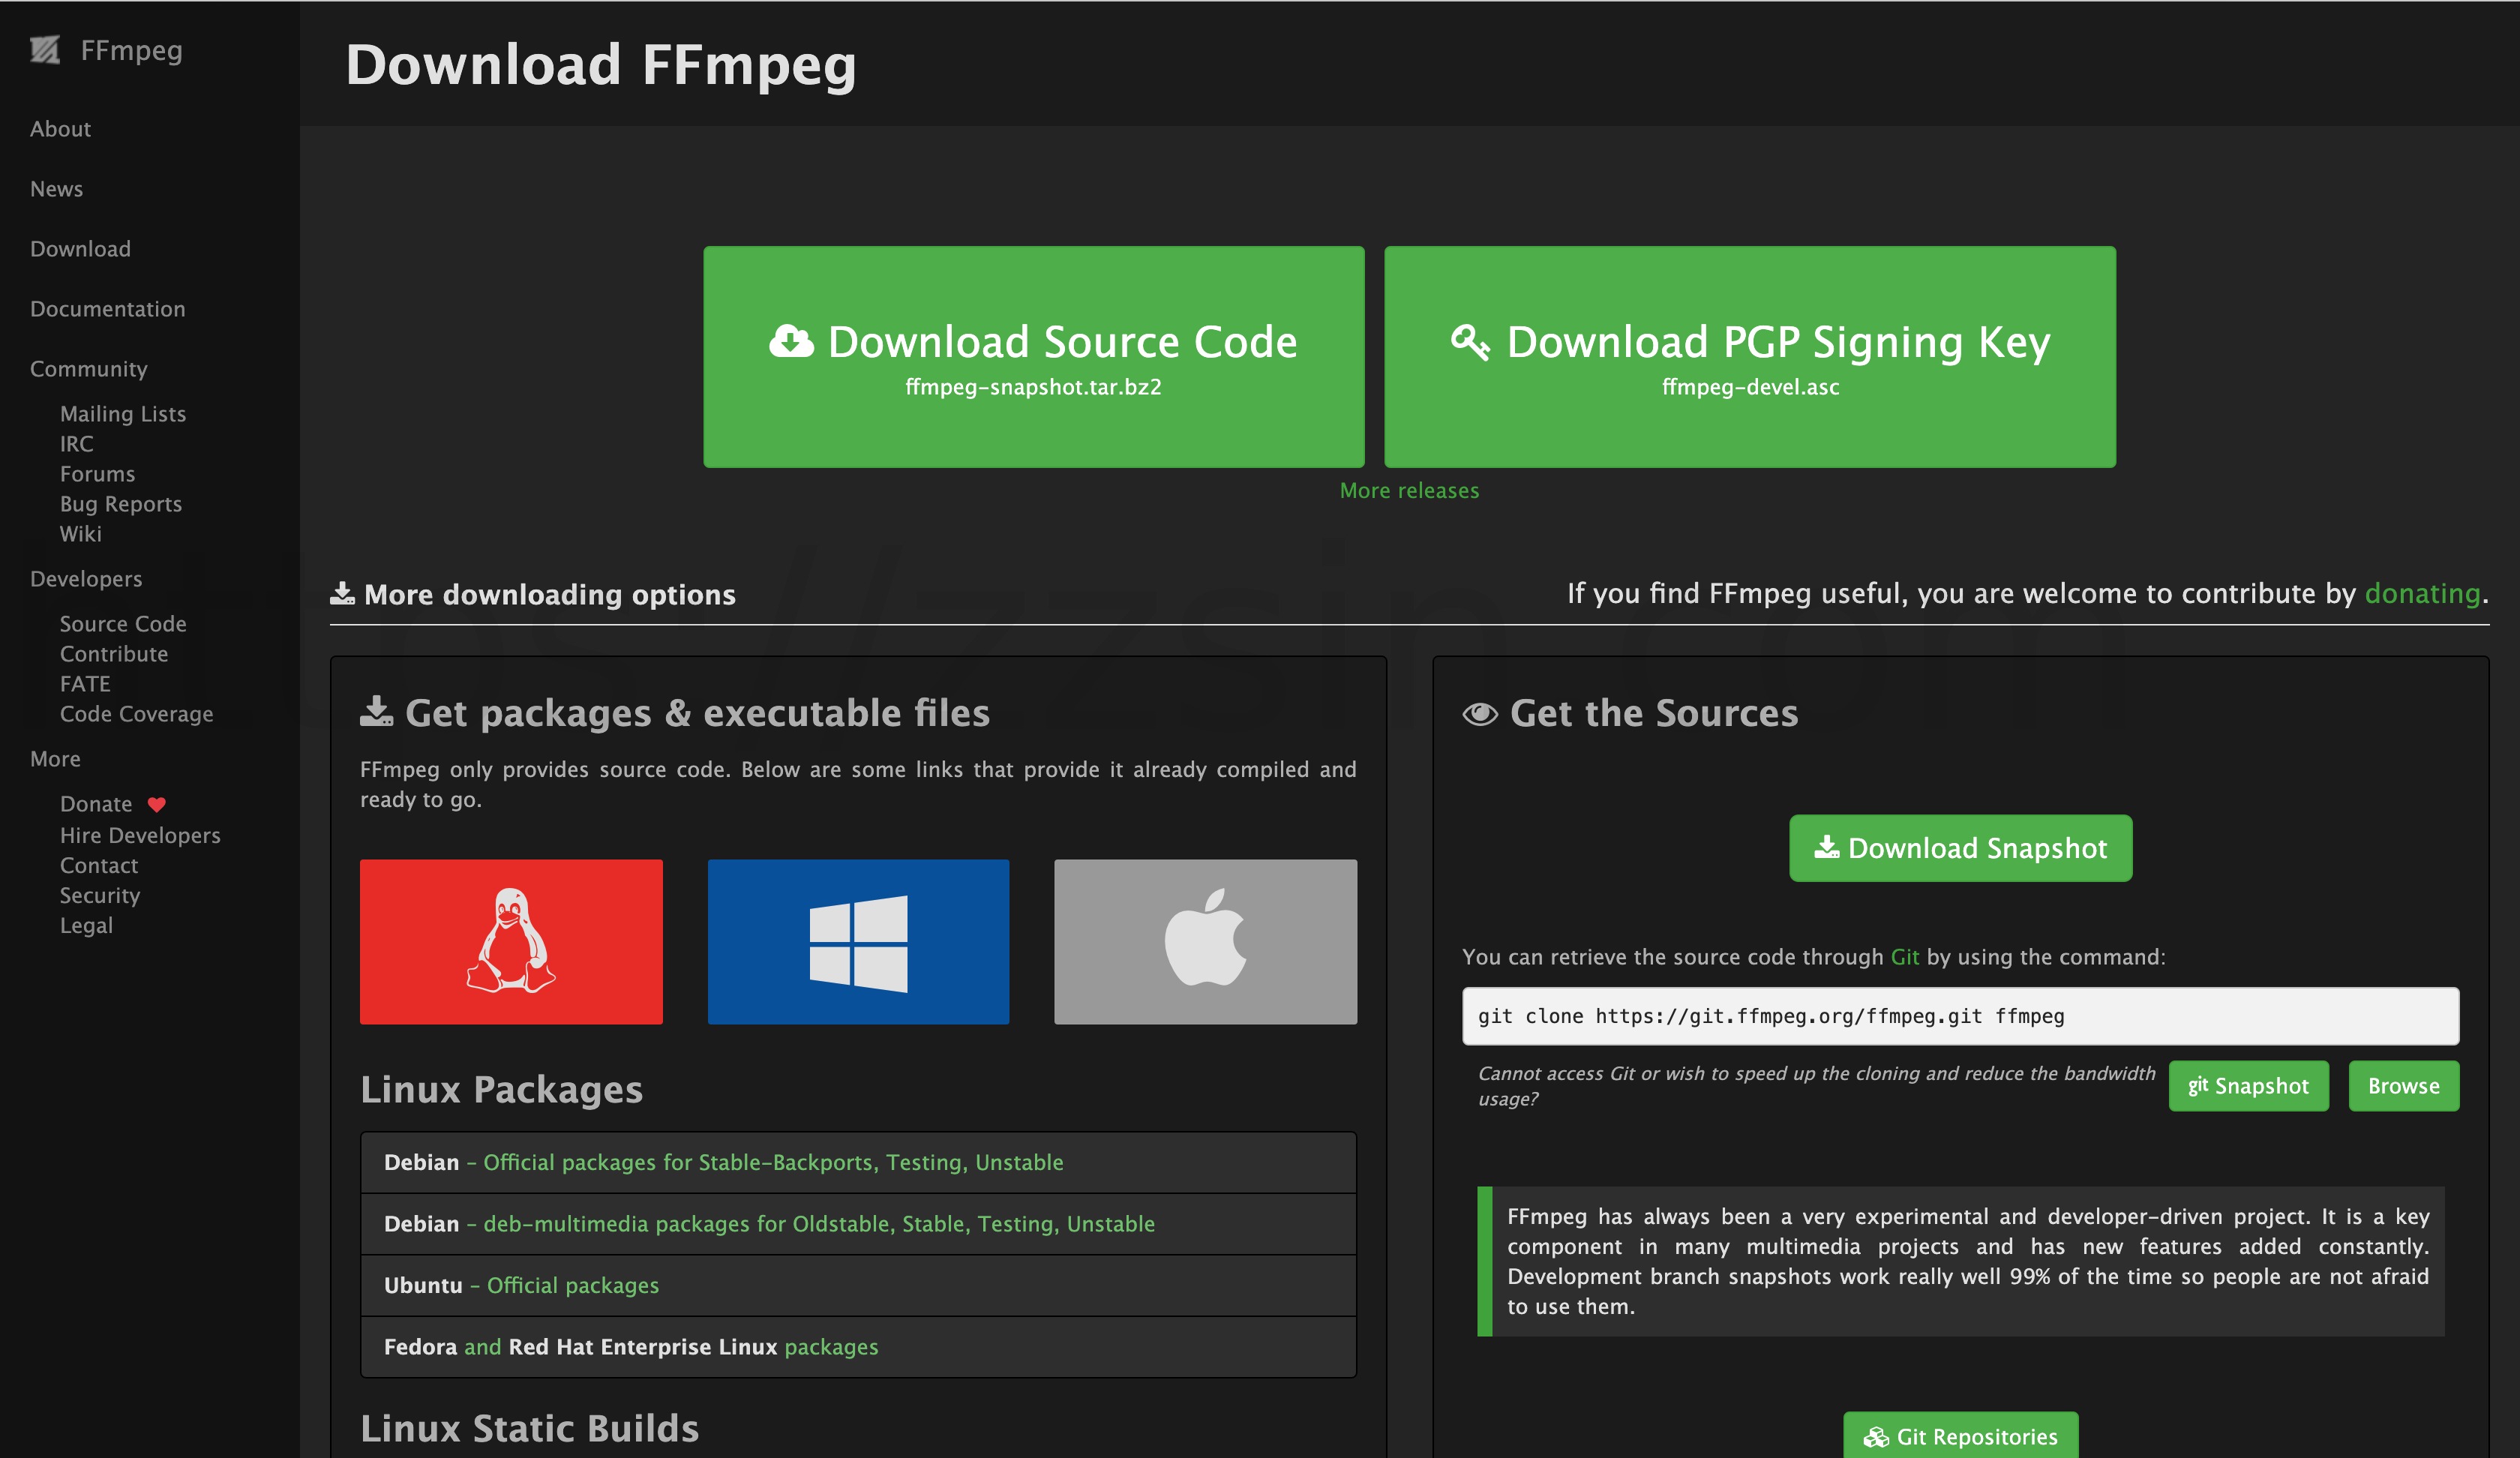This screenshot has height=1458, width=2520.
Task: Click the git Snapshot button
Action: (2248, 1086)
